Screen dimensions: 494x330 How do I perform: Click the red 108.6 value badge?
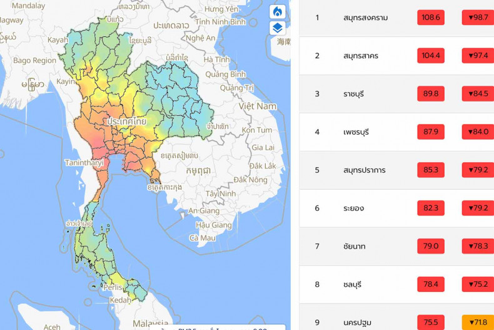(431, 18)
